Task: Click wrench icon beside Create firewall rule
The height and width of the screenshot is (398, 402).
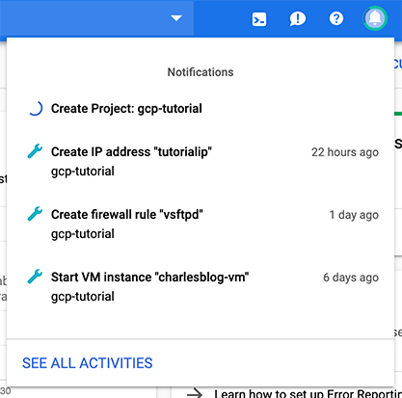Action: (35, 214)
